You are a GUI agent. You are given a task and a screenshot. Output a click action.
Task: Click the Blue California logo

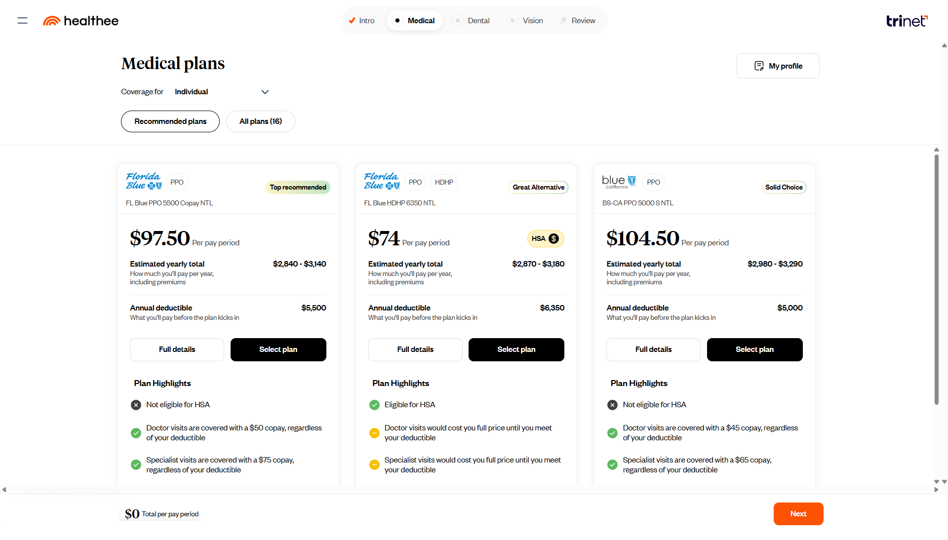pos(619,182)
